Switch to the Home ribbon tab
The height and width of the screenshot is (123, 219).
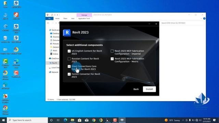point(57,18)
